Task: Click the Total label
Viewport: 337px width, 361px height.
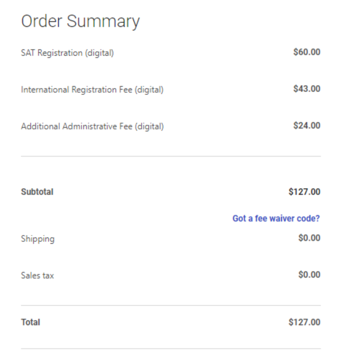Action: [30, 322]
